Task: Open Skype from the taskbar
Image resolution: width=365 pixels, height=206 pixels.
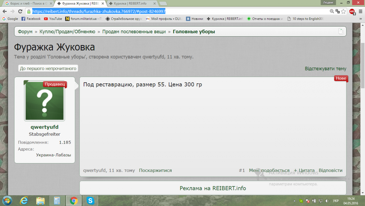Action: 90,201
